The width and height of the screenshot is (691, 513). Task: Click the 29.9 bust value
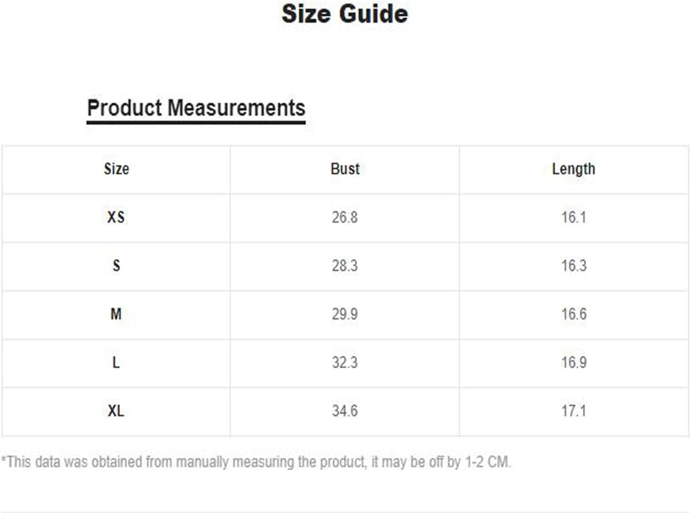(345, 314)
